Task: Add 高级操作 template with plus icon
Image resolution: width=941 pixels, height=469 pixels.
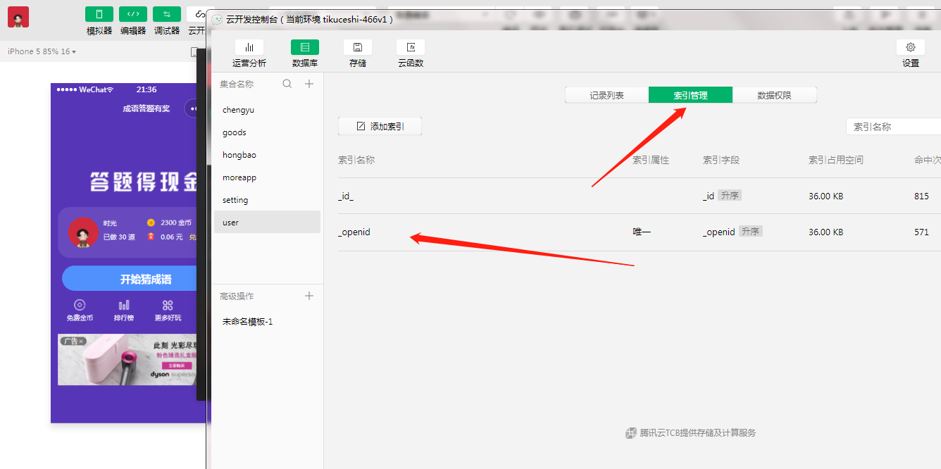Action: pos(309,296)
